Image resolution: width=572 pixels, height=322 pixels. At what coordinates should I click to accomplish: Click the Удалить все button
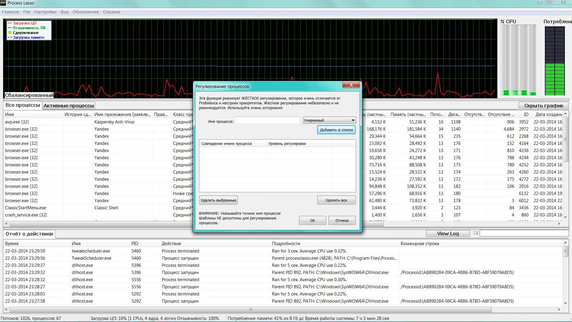(x=336, y=200)
